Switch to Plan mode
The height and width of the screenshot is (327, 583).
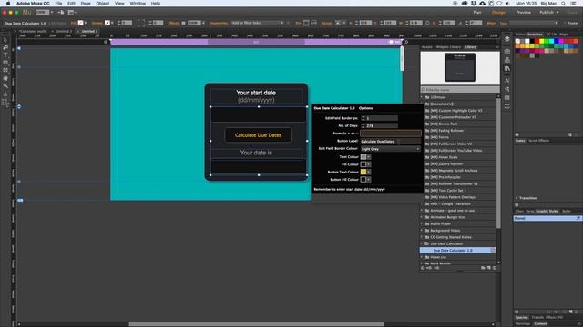pos(477,12)
